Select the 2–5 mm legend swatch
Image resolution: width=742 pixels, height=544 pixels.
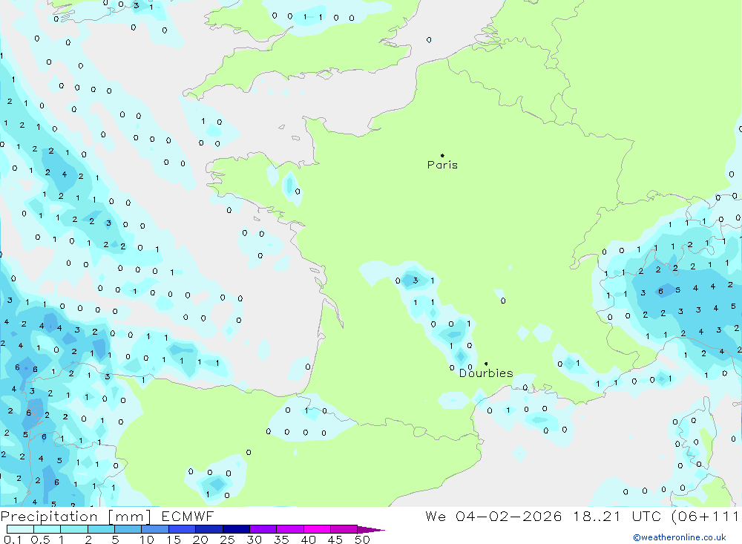(101, 529)
